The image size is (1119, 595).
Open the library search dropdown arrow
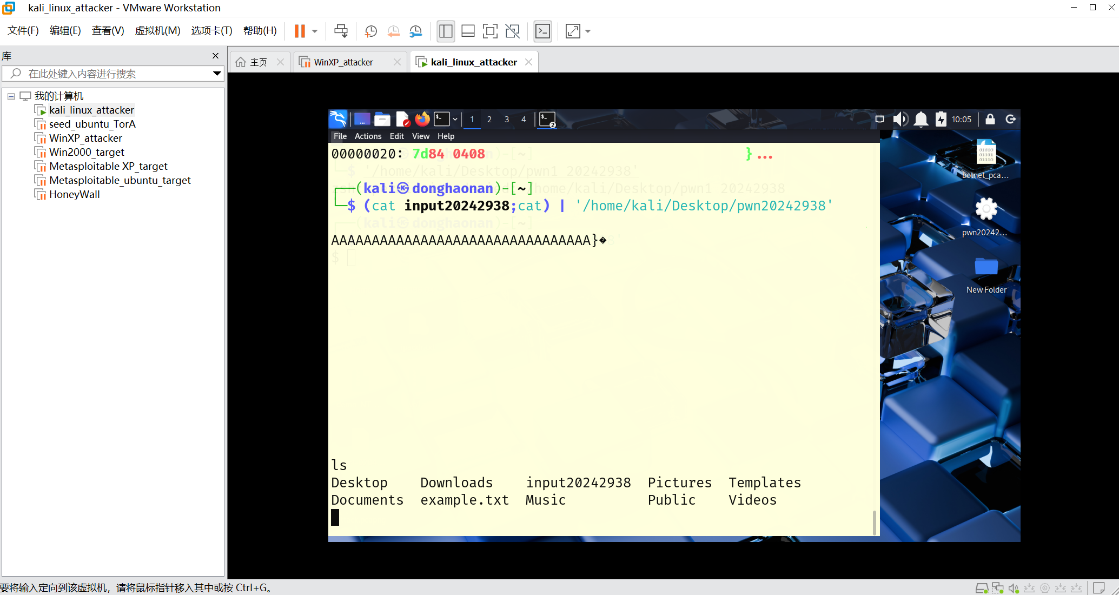point(217,74)
